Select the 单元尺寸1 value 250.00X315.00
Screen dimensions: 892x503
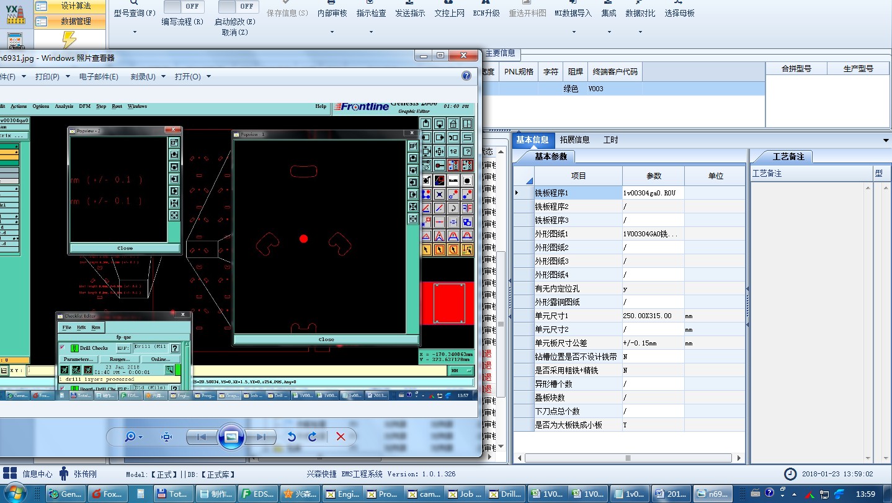point(653,316)
